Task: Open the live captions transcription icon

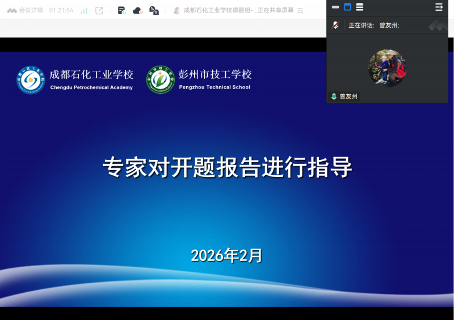Action: point(154,10)
